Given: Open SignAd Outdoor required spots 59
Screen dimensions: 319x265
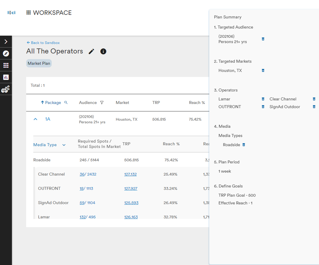Looking at the screenshot, I should 82,203.
